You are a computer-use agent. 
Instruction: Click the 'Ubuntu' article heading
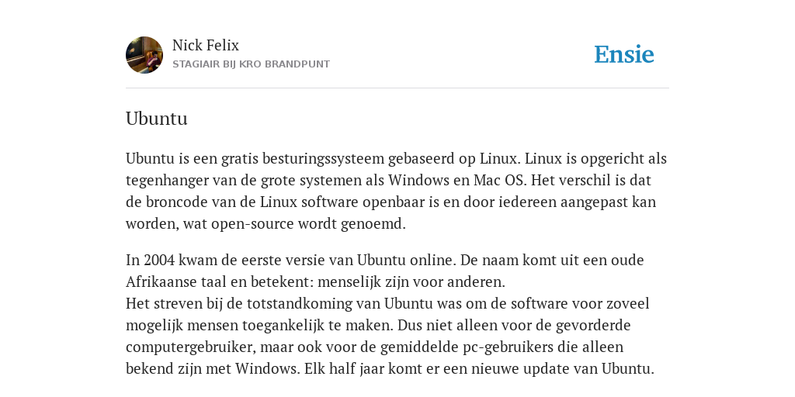[157, 119]
